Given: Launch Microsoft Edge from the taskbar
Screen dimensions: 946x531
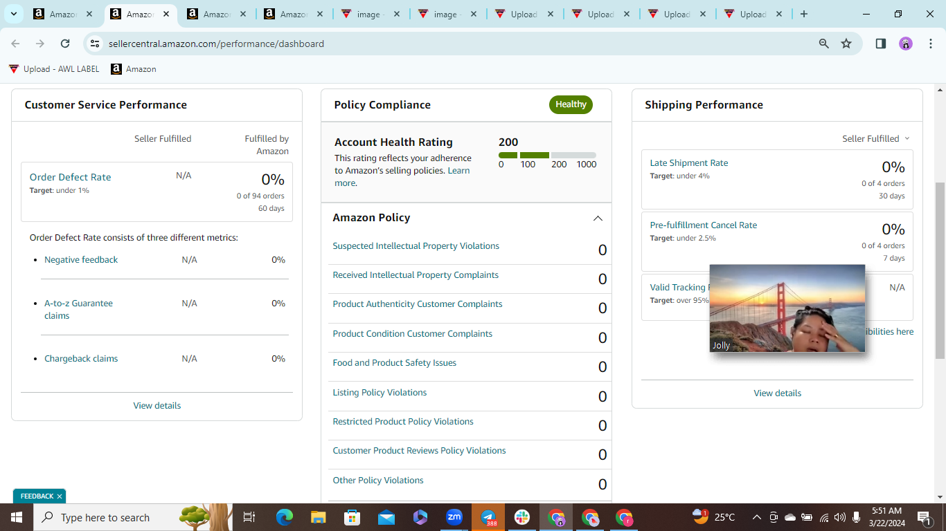Looking at the screenshot, I should tap(285, 517).
